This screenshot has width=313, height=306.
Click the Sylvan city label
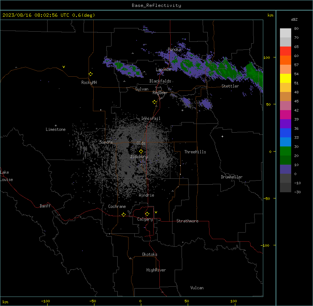[x=142, y=89]
